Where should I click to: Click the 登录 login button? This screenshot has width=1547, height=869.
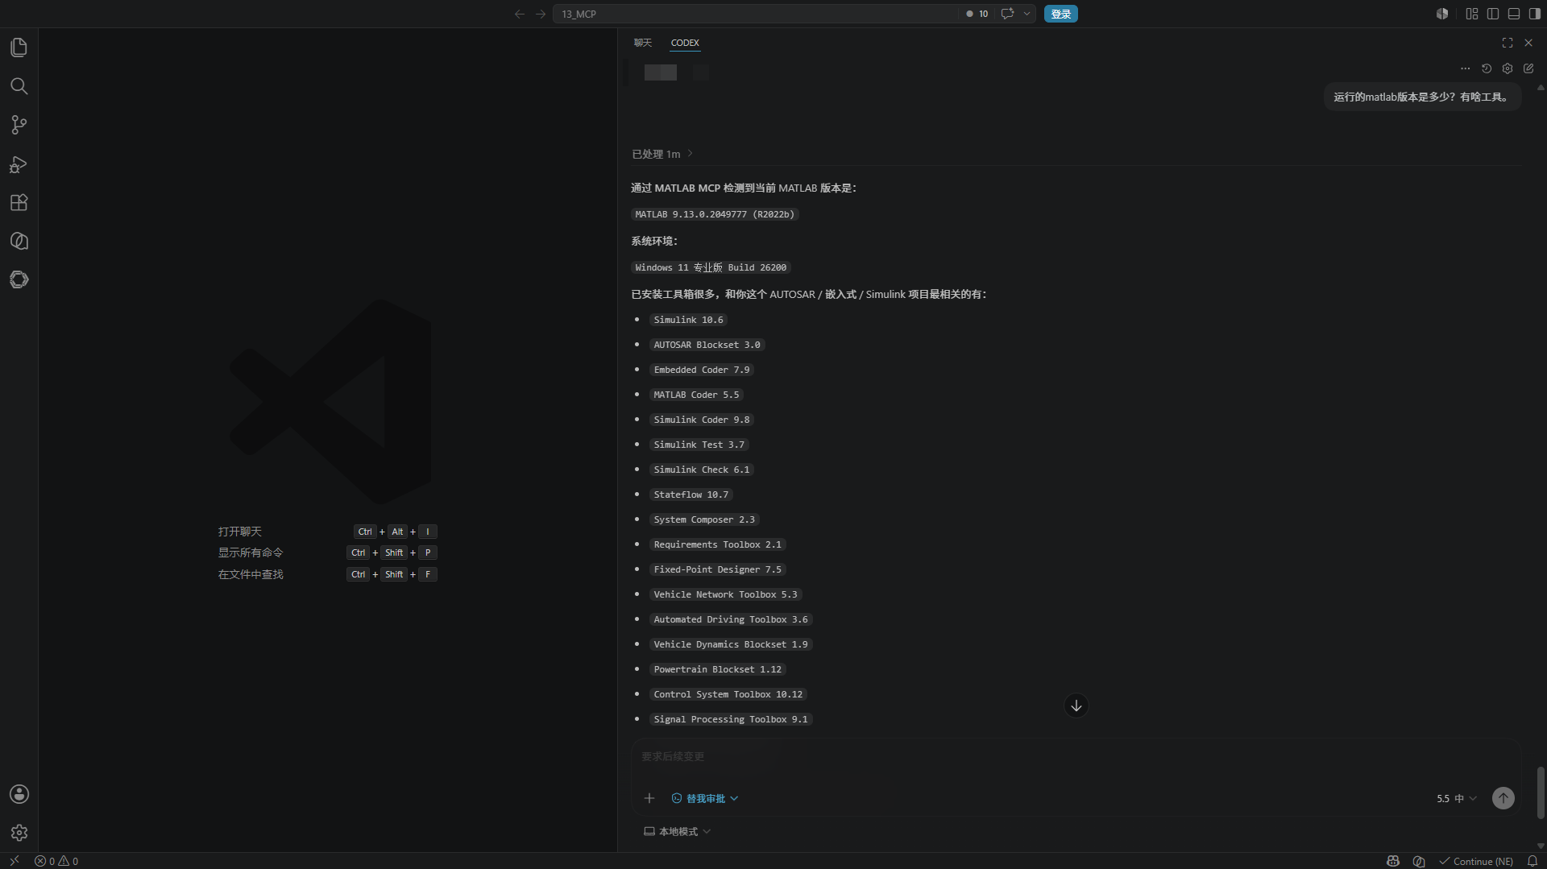(1061, 14)
